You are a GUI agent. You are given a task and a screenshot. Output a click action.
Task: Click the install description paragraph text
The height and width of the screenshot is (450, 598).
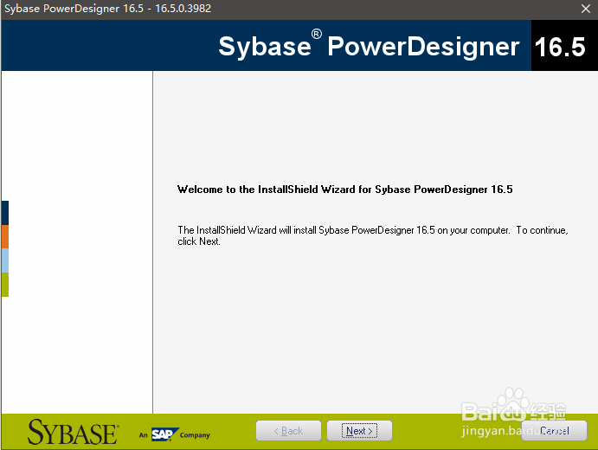[373, 235]
